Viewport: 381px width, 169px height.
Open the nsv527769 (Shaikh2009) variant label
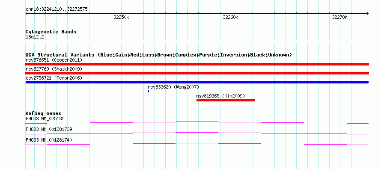point(54,69)
